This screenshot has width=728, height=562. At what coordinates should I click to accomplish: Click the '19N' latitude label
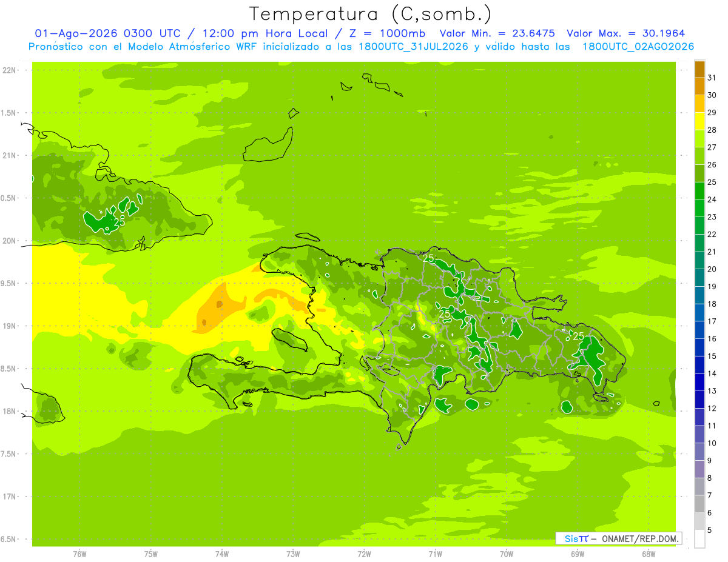click(10, 326)
